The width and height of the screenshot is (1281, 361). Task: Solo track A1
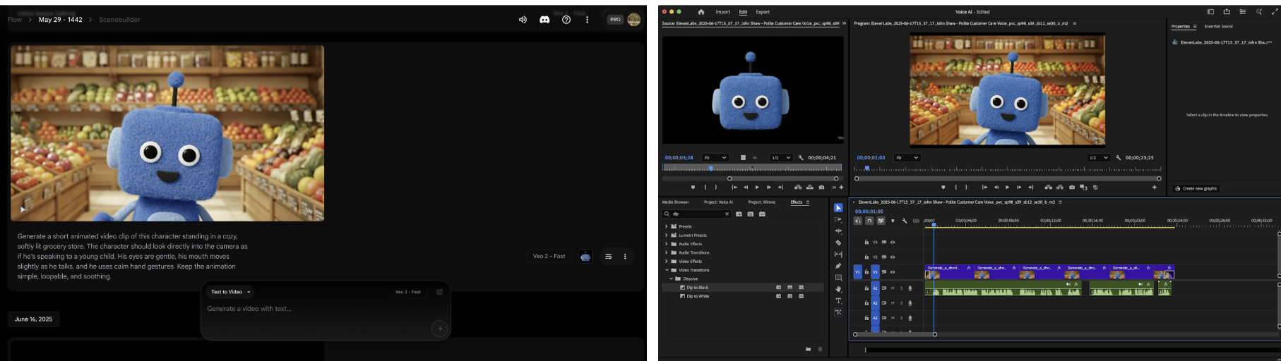[901, 288]
